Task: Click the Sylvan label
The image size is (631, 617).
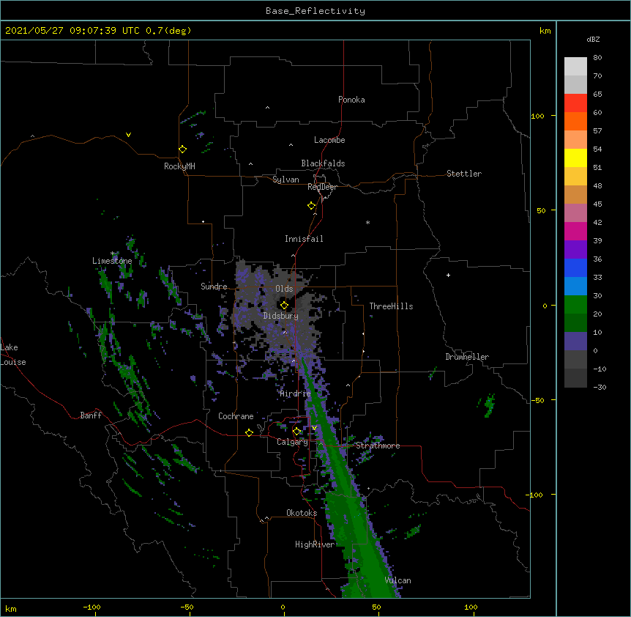Action: [x=285, y=180]
